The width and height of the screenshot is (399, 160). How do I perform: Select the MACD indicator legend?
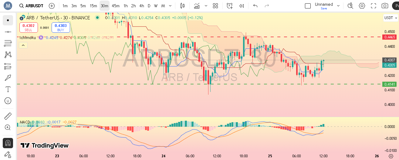pyautogui.click(x=25, y=122)
